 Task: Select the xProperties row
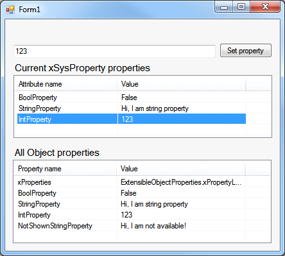coord(131,182)
